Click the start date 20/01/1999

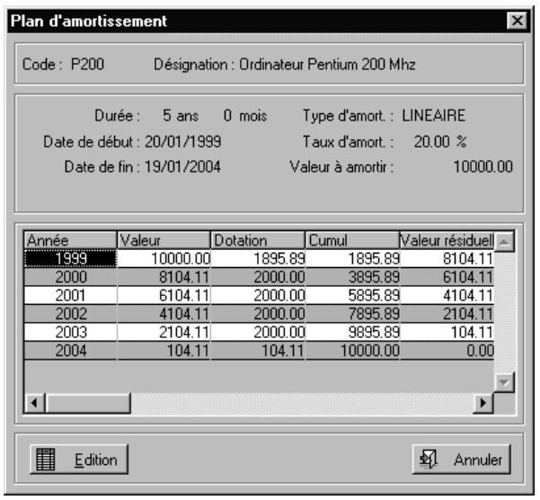coord(182,141)
